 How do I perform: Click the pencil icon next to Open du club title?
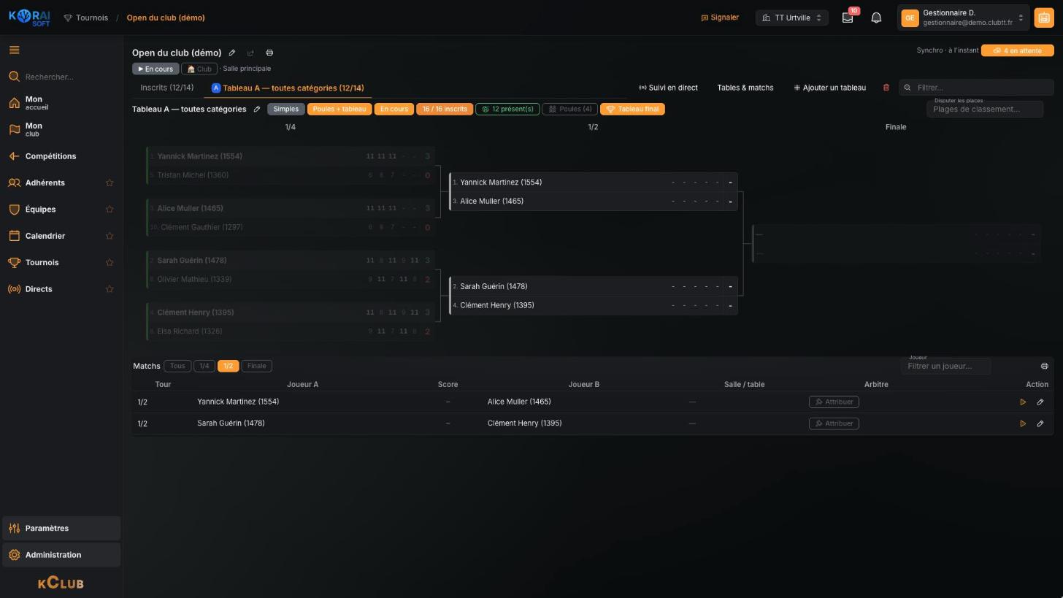point(232,53)
